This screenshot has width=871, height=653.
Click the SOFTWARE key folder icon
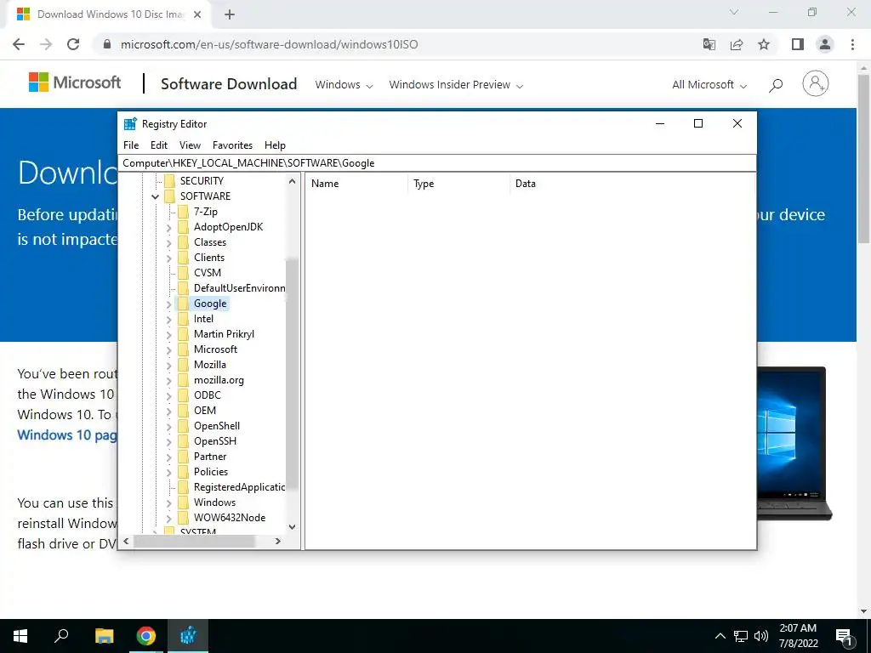coord(169,196)
